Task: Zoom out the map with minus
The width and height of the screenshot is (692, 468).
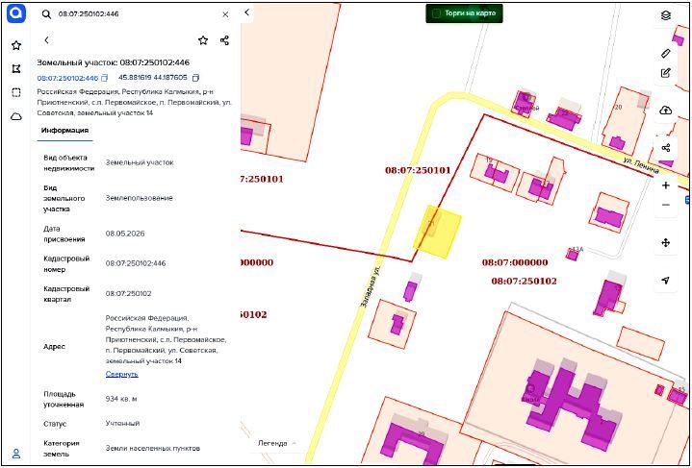Action: point(665,205)
